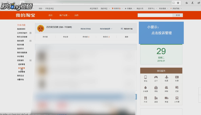This screenshot has width=201, height=115.
Task: Open the 火车票 train ticket service
Action: coord(177,99)
